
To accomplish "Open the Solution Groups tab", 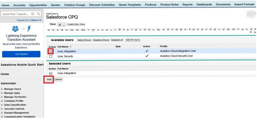I will tap(75, 5).
